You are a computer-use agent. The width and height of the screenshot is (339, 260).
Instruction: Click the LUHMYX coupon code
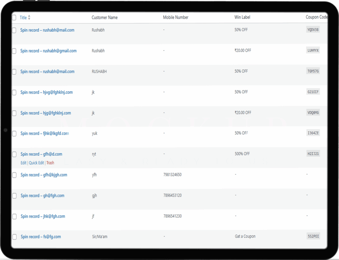(x=313, y=51)
